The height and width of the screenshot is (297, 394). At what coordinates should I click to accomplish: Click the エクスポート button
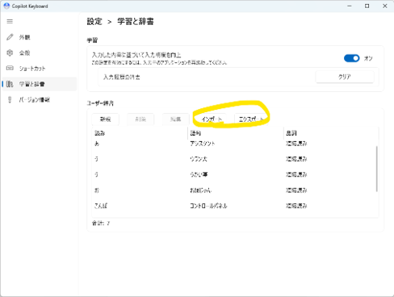[x=250, y=119]
